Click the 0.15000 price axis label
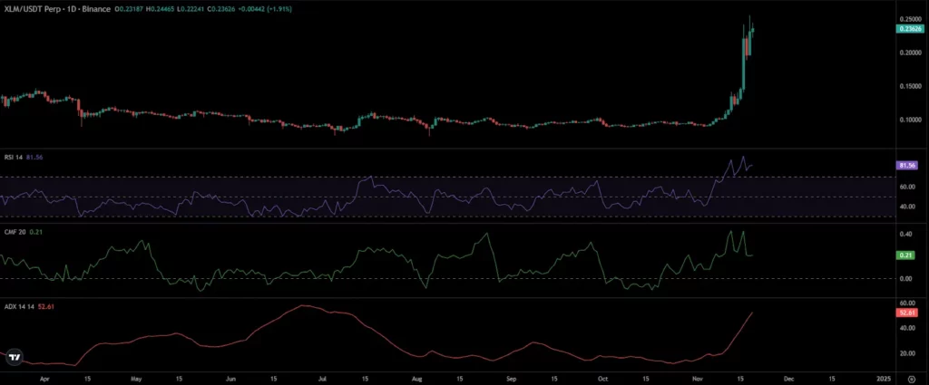Image resolution: width=929 pixels, height=385 pixels. [x=911, y=86]
